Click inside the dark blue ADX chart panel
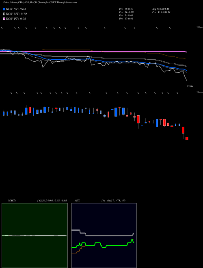Image resolution: width=203 pixels, height=268 pixels. pyautogui.click(x=104, y=236)
